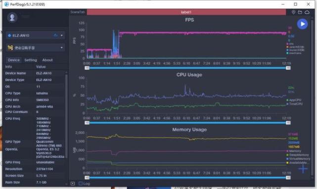The image size is (317, 189).
Task: Click the panel icon beside the Log checkbox
Action: pyautogui.click(x=73, y=184)
